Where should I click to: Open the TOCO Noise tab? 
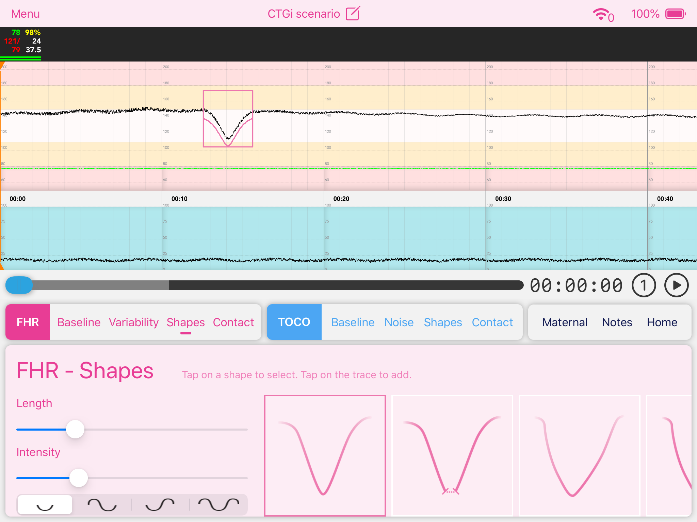[399, 322]
